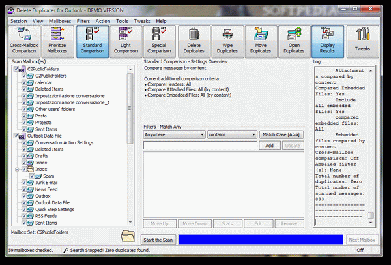Open the contains condition dropdown
The image size is (391, 265).
coord(232,134)
